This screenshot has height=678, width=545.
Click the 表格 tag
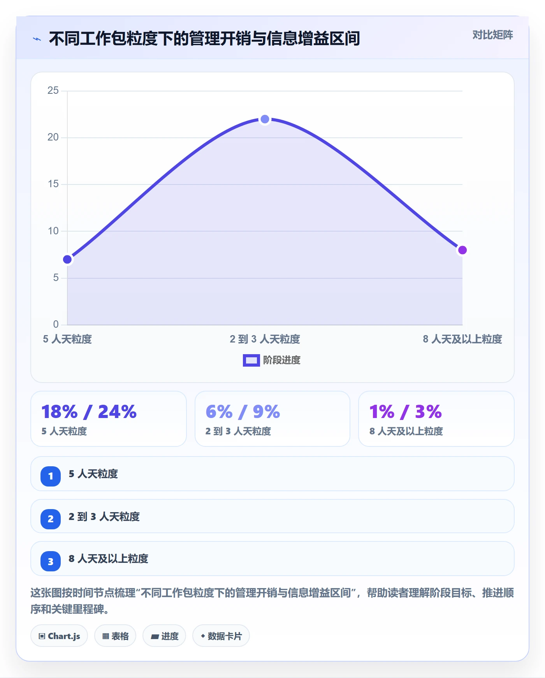click(115, 636)
